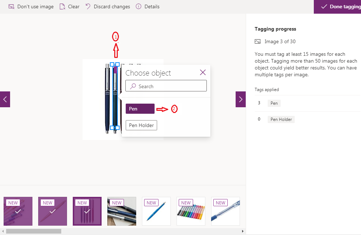Click the Image 3 of 30 text
The width and height of the screenshot is (361, 235).
point(280,42)
